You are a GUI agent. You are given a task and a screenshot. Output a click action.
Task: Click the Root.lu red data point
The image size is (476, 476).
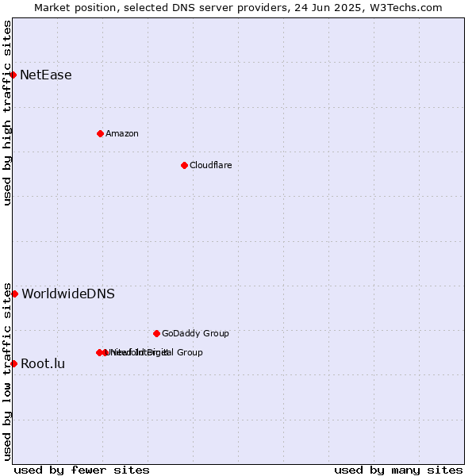pyautogui.click(x=14, y=363)
